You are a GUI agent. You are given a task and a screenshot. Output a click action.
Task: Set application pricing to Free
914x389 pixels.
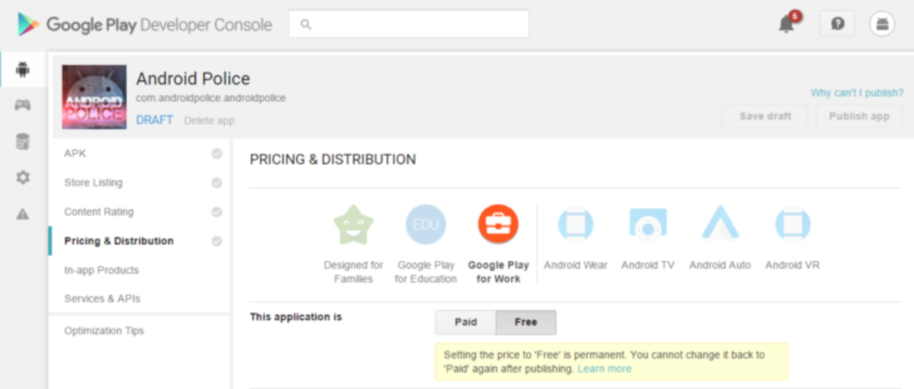point(526,323)
